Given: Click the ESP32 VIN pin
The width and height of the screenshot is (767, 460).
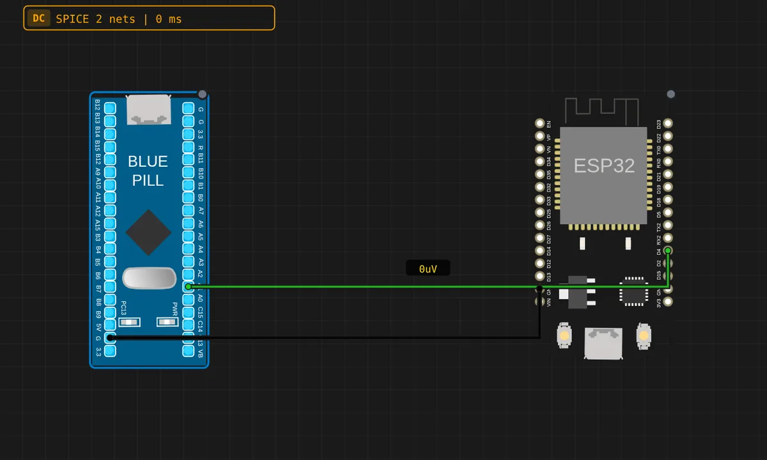Looking at the screenshot, I should point(539,302).
